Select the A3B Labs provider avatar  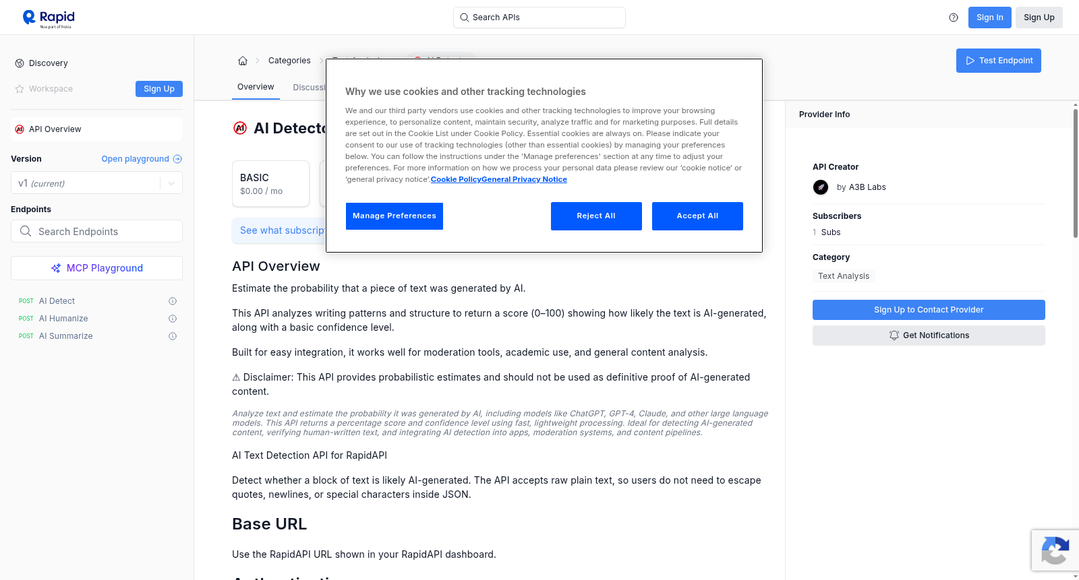click(821, 187)
